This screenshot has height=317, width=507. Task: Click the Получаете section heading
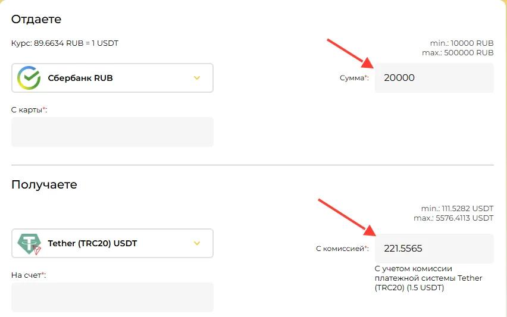tap(44, 184)
